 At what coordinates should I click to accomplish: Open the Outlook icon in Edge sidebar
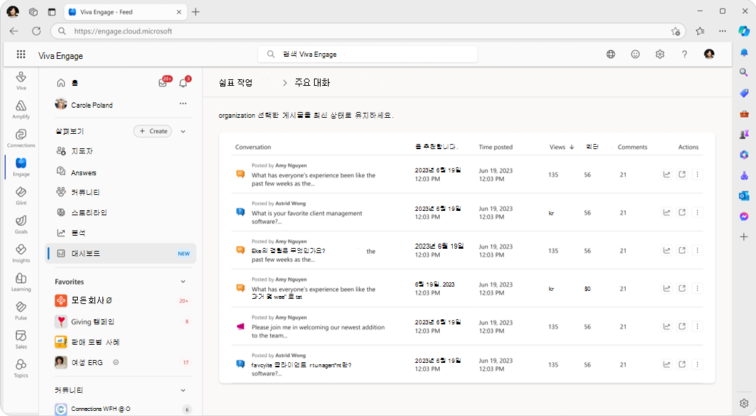pyautogui.click(x=744, y=196)
